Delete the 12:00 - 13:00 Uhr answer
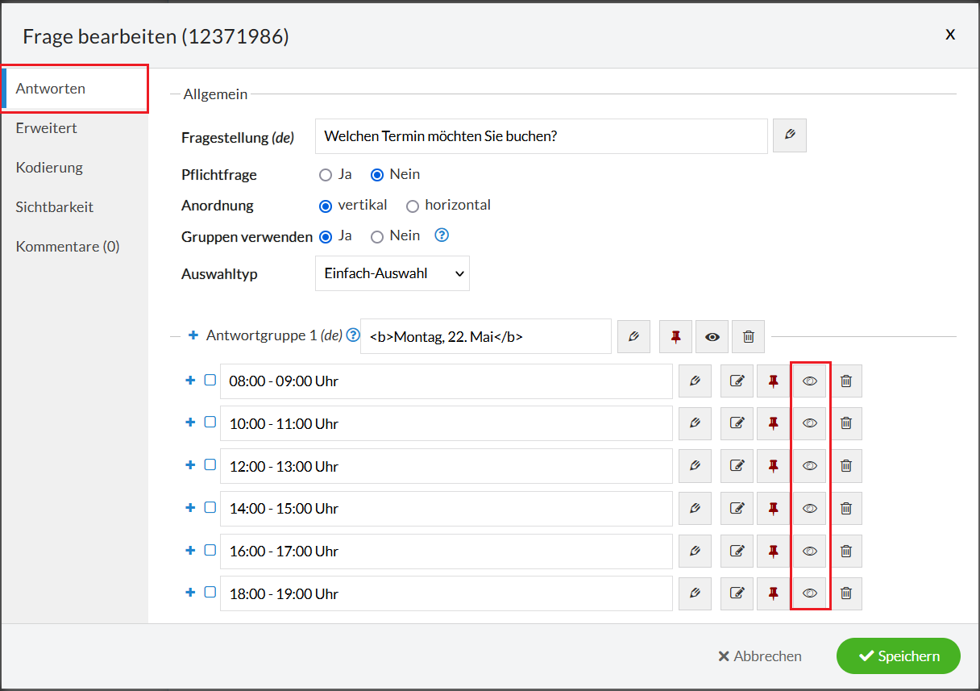 [x=845, y=466]
